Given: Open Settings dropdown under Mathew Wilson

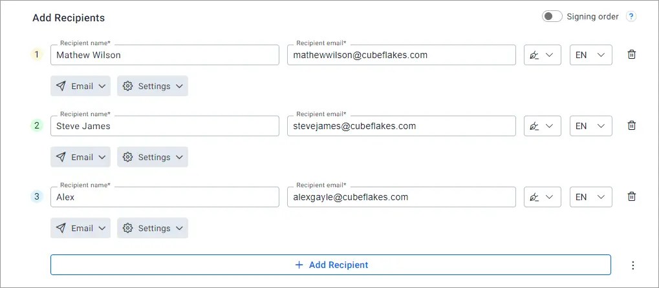Looking at the screenshot, I should point(153,86).
